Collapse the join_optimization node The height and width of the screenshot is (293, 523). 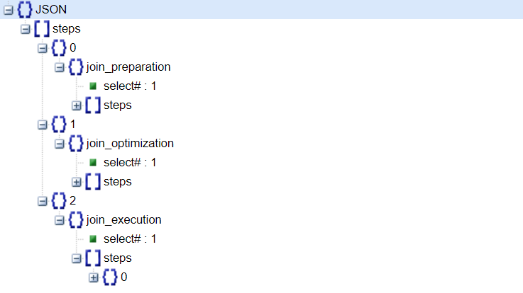tap(60, 144)
